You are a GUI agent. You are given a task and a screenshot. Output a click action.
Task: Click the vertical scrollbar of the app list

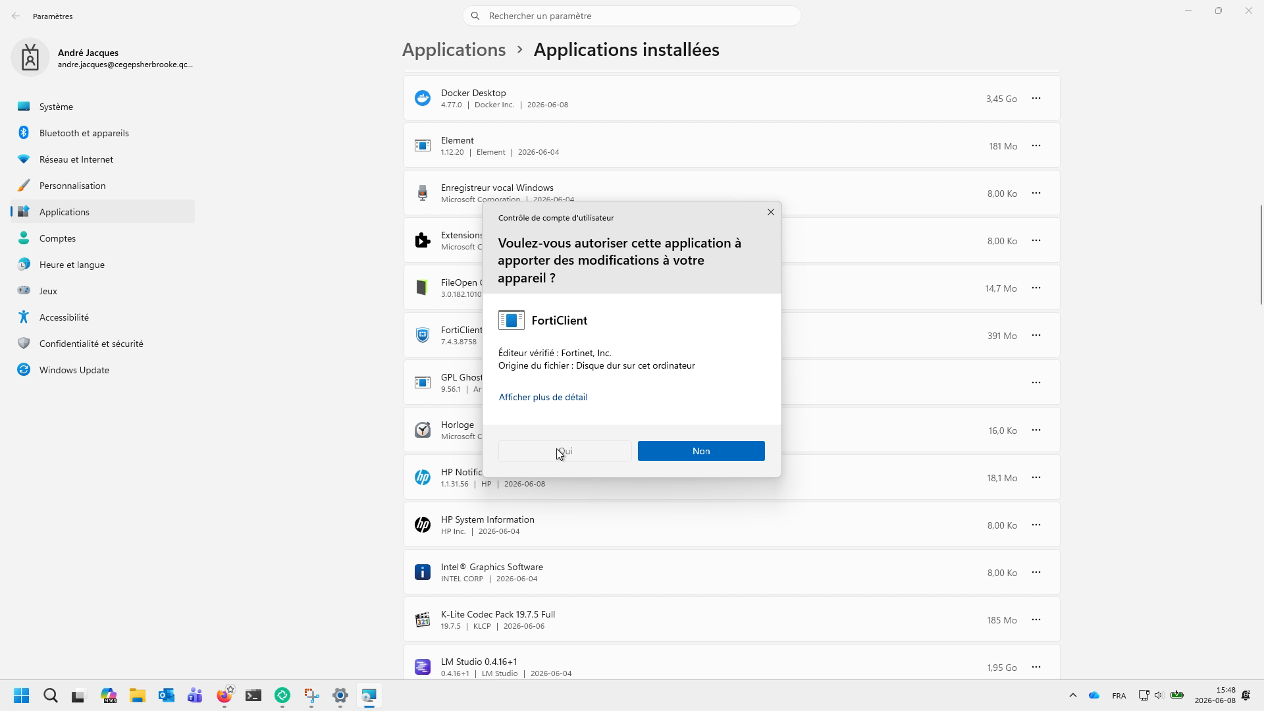1261,255
